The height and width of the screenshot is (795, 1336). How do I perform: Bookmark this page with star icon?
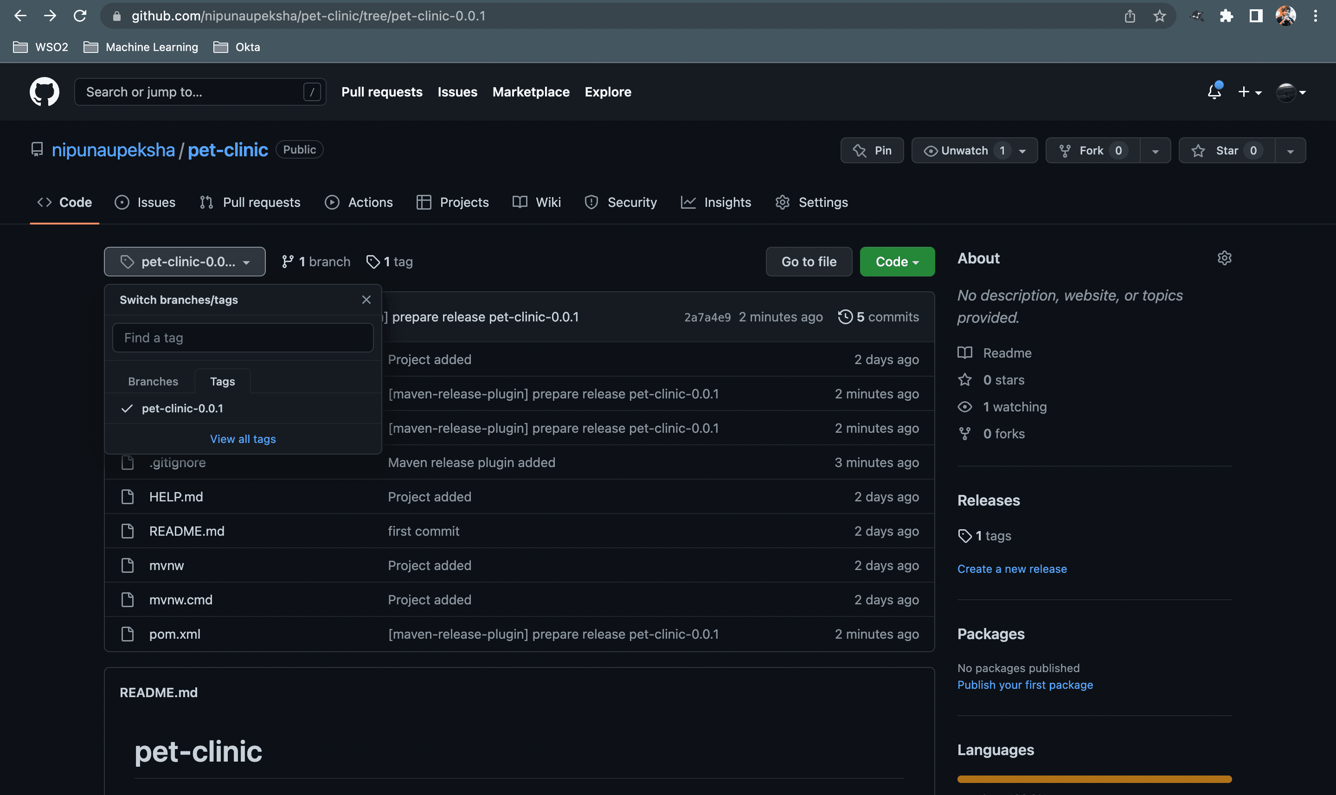[1159, 16]
